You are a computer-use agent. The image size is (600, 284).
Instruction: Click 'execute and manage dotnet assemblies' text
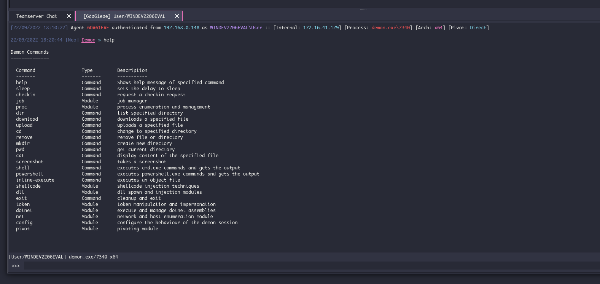166,210
